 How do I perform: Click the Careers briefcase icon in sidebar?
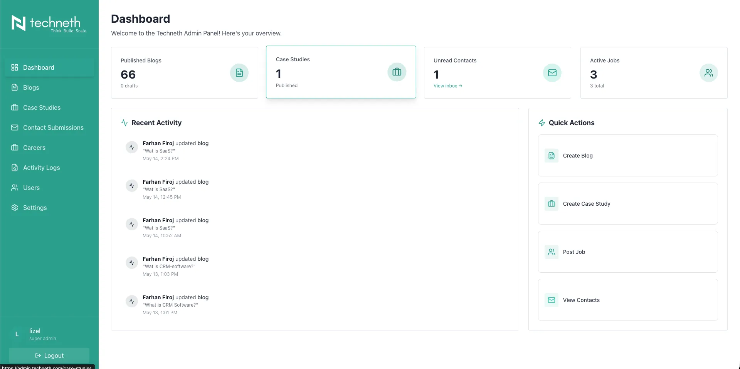point(15,148)
